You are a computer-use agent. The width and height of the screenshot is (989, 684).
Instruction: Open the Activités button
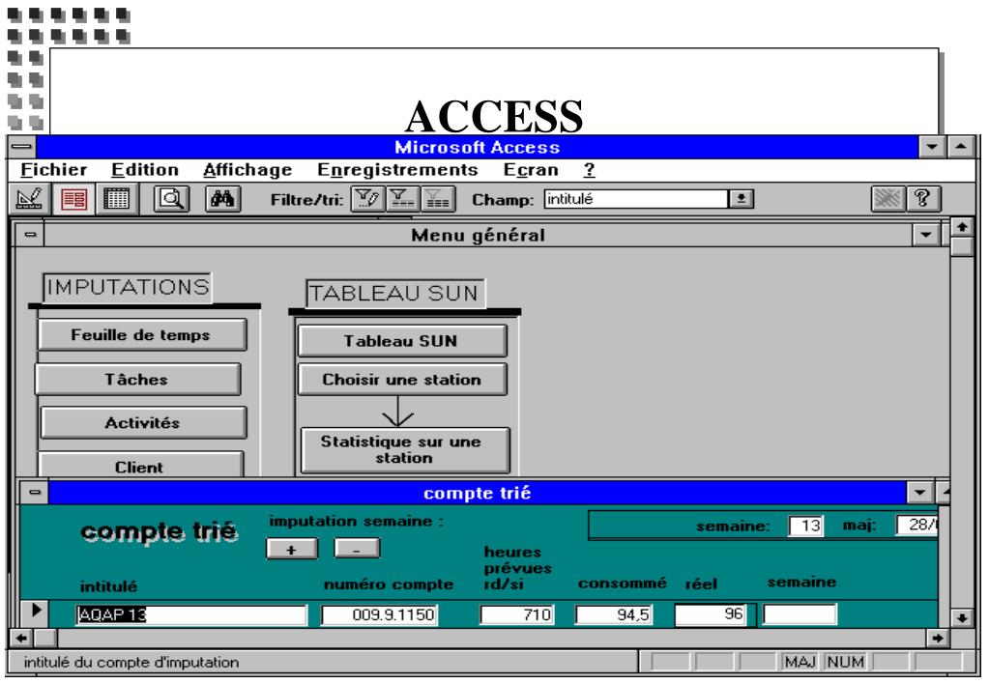pyautogui.click(x=143, y=422)
